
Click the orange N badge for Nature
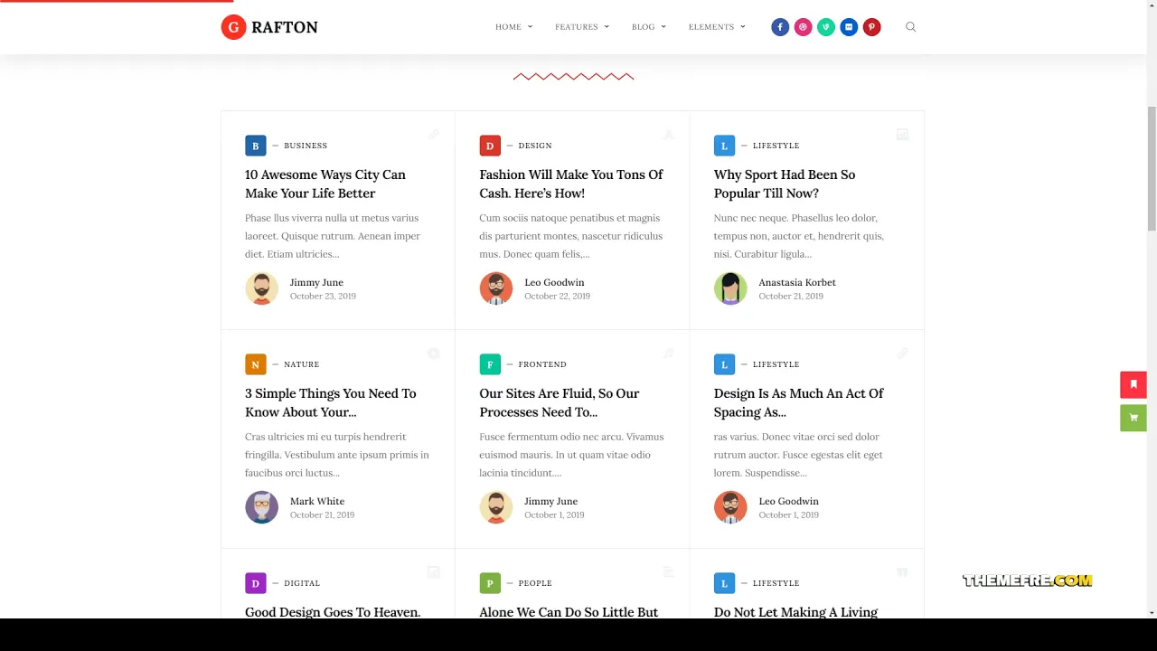pos(255,364)
